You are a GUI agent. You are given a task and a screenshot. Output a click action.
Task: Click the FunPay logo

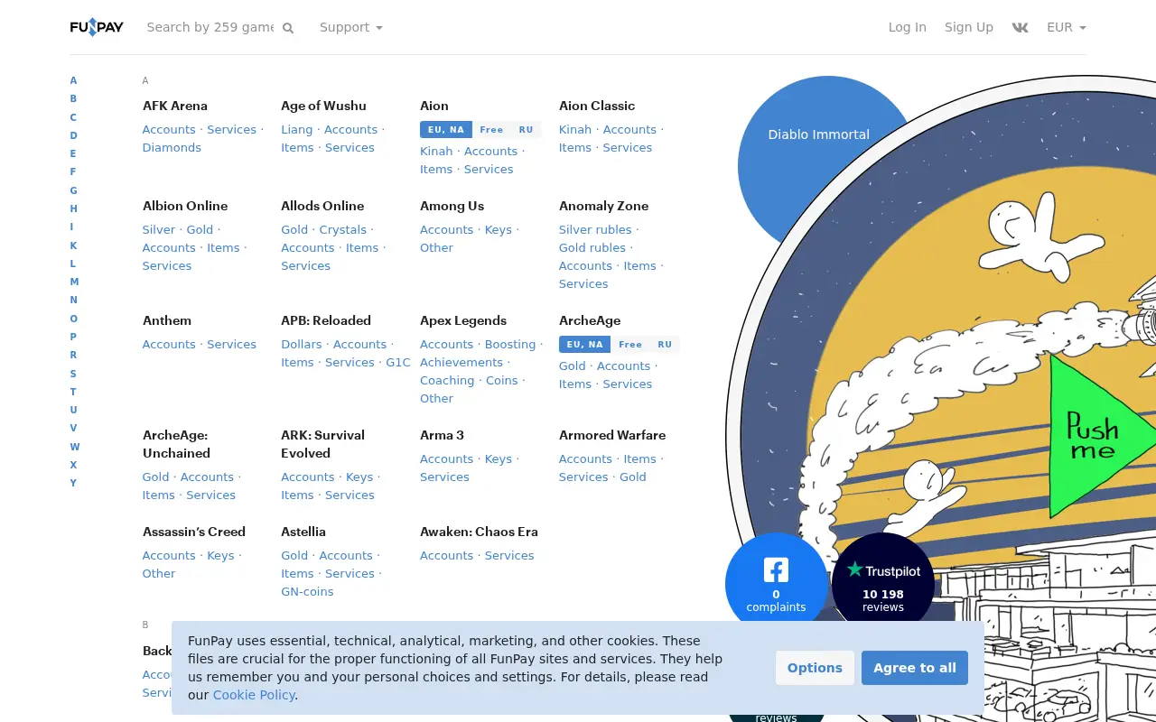[x=97, y=27]
